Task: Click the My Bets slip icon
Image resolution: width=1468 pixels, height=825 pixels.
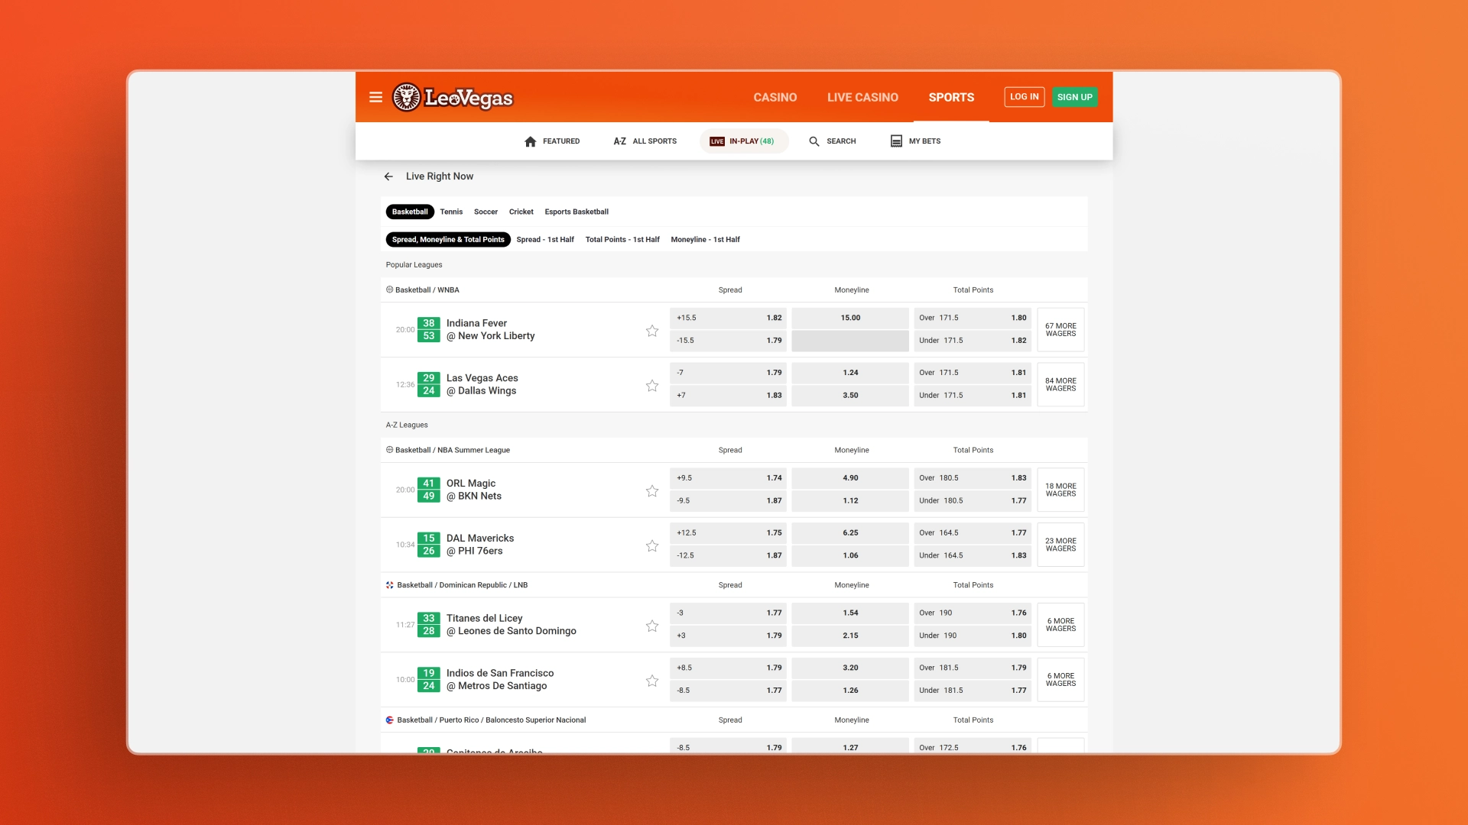Action: 896,141
